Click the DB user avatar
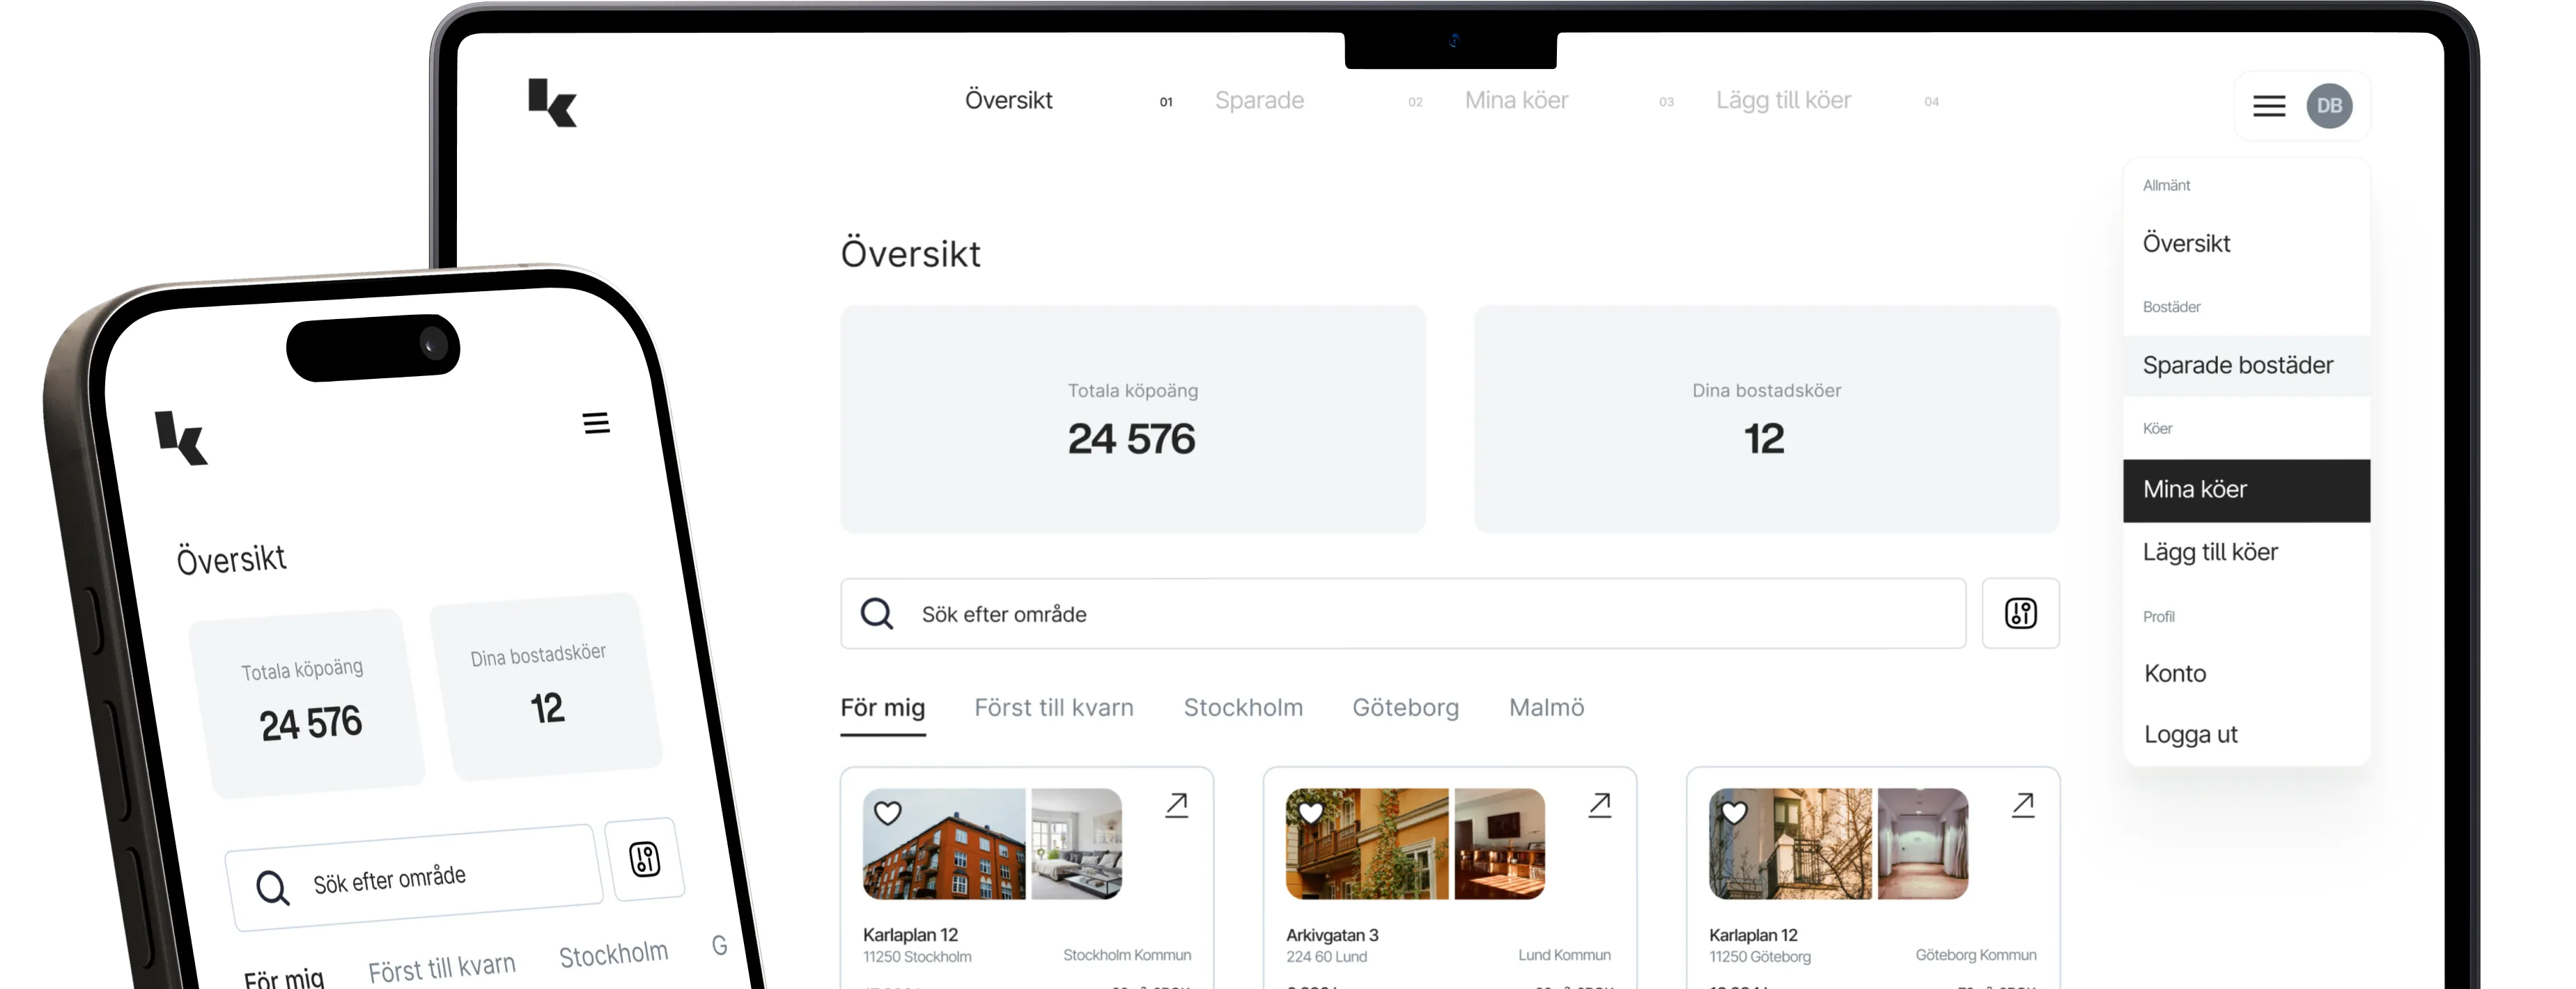2576x989 pixels. (2329, 106)
